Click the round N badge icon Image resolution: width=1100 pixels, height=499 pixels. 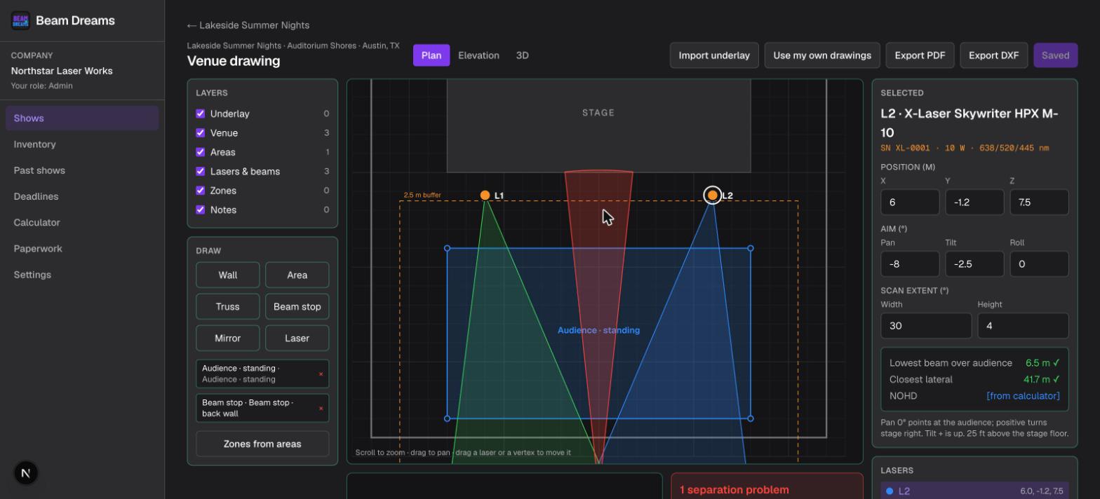[x=26, y=473]
